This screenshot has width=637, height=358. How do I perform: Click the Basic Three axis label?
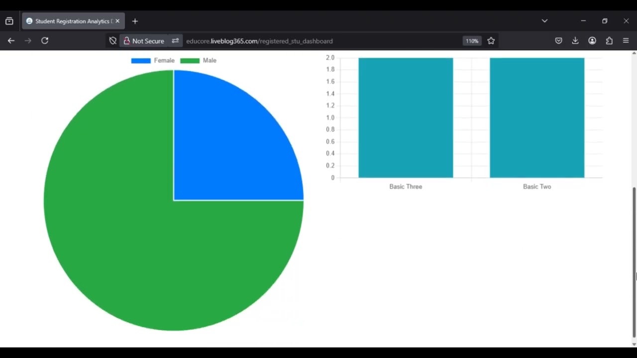(406, 186)
